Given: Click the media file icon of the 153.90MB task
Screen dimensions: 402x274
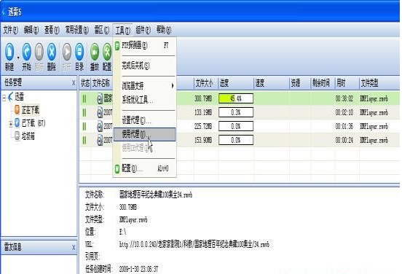Looking at the screenshot, I should (x=100, y=141).
